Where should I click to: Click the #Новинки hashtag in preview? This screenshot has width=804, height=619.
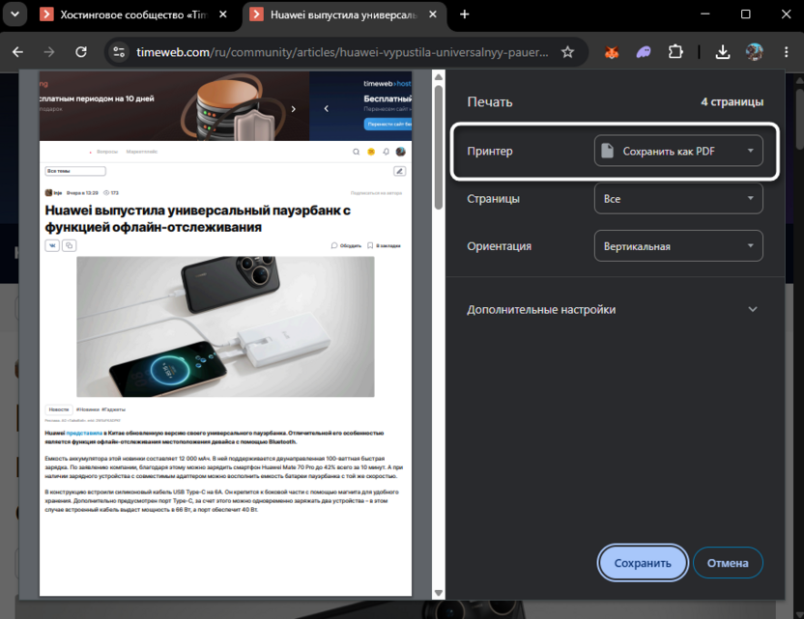pos(88,409)
